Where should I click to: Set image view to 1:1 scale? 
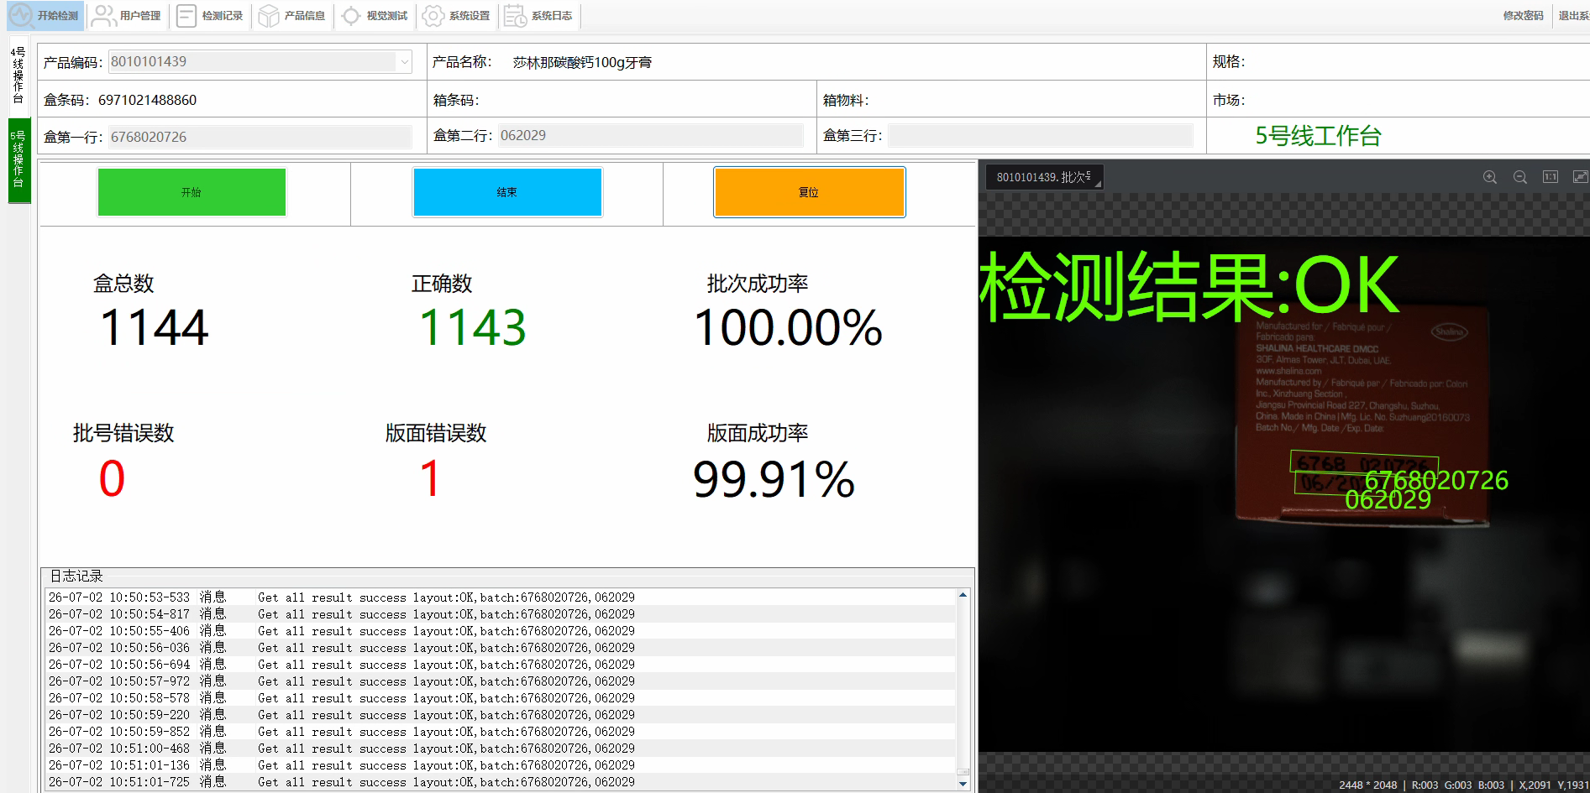pyautogui.click(x=1551, y=177)
